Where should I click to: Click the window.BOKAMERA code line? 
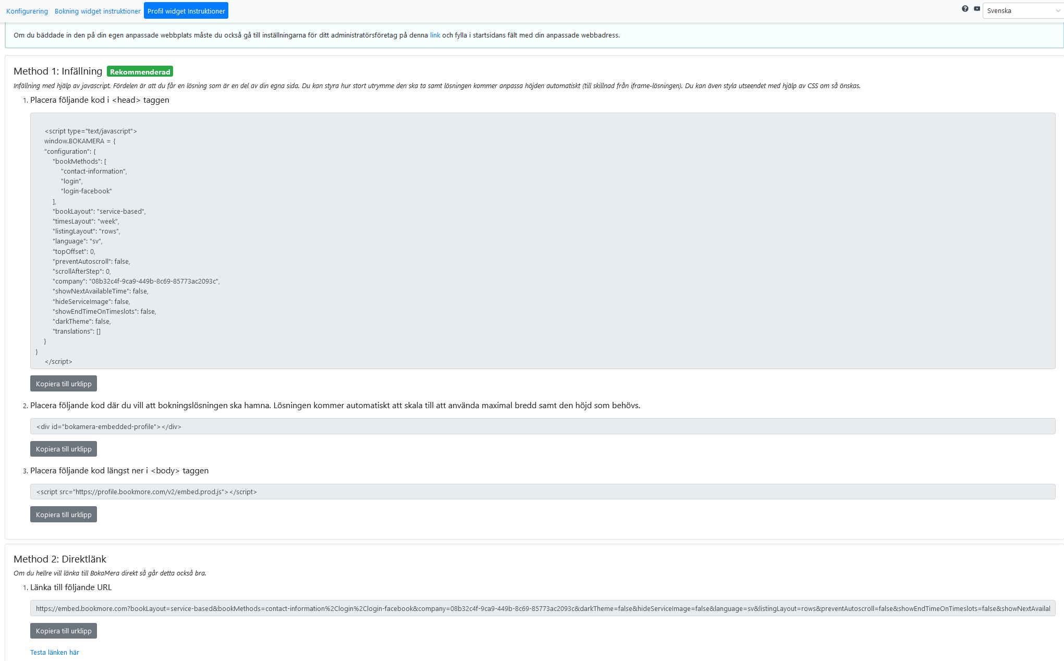tap(80, 141)
